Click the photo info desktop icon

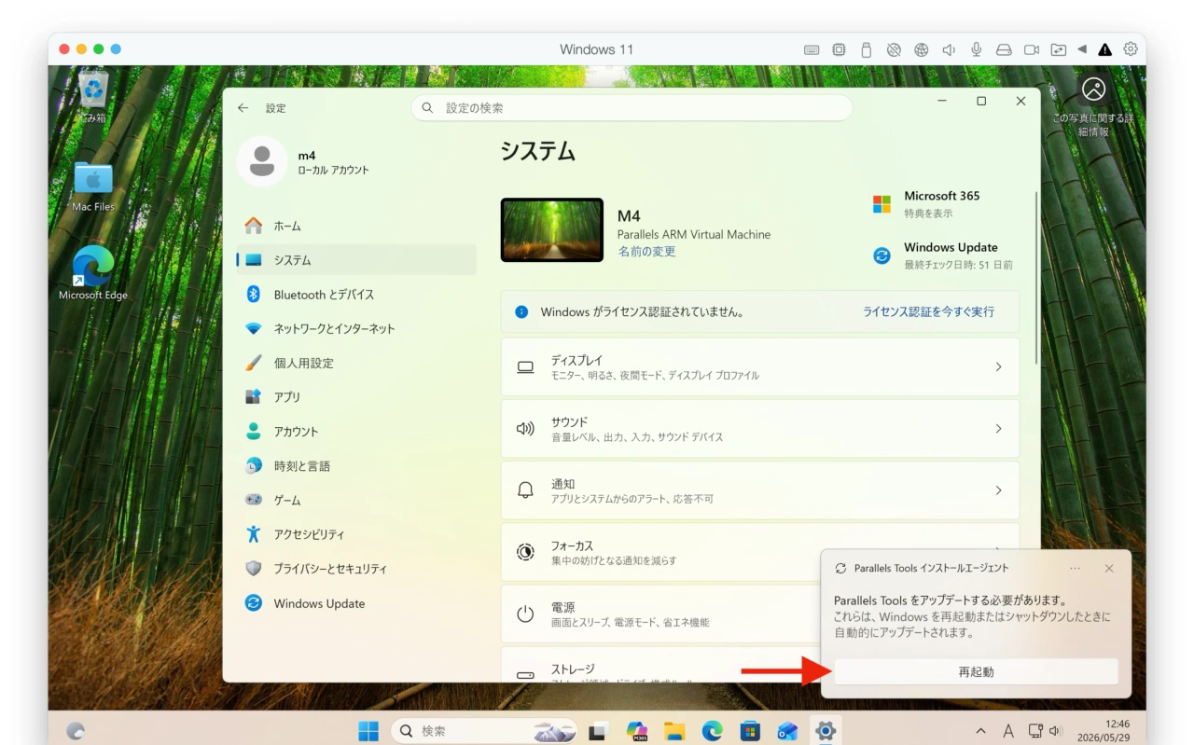(1093, 107)
